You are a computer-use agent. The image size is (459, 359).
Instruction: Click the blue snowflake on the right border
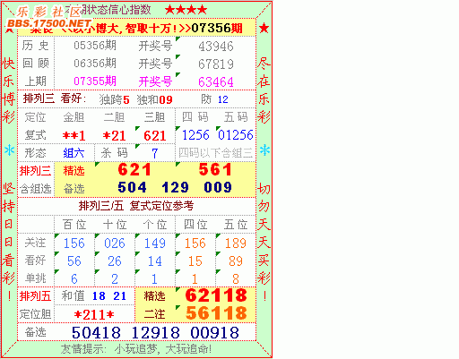tap(264, 150)
